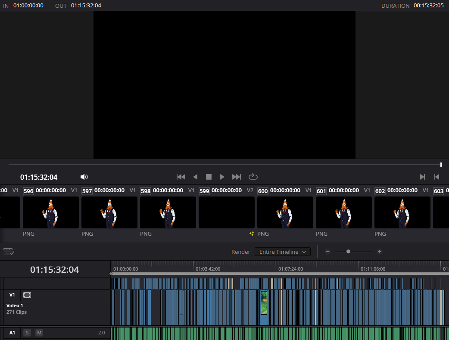Select clip 598 thumbnail
The width and height of the screenshot is (449, 340).
point(168,212)
